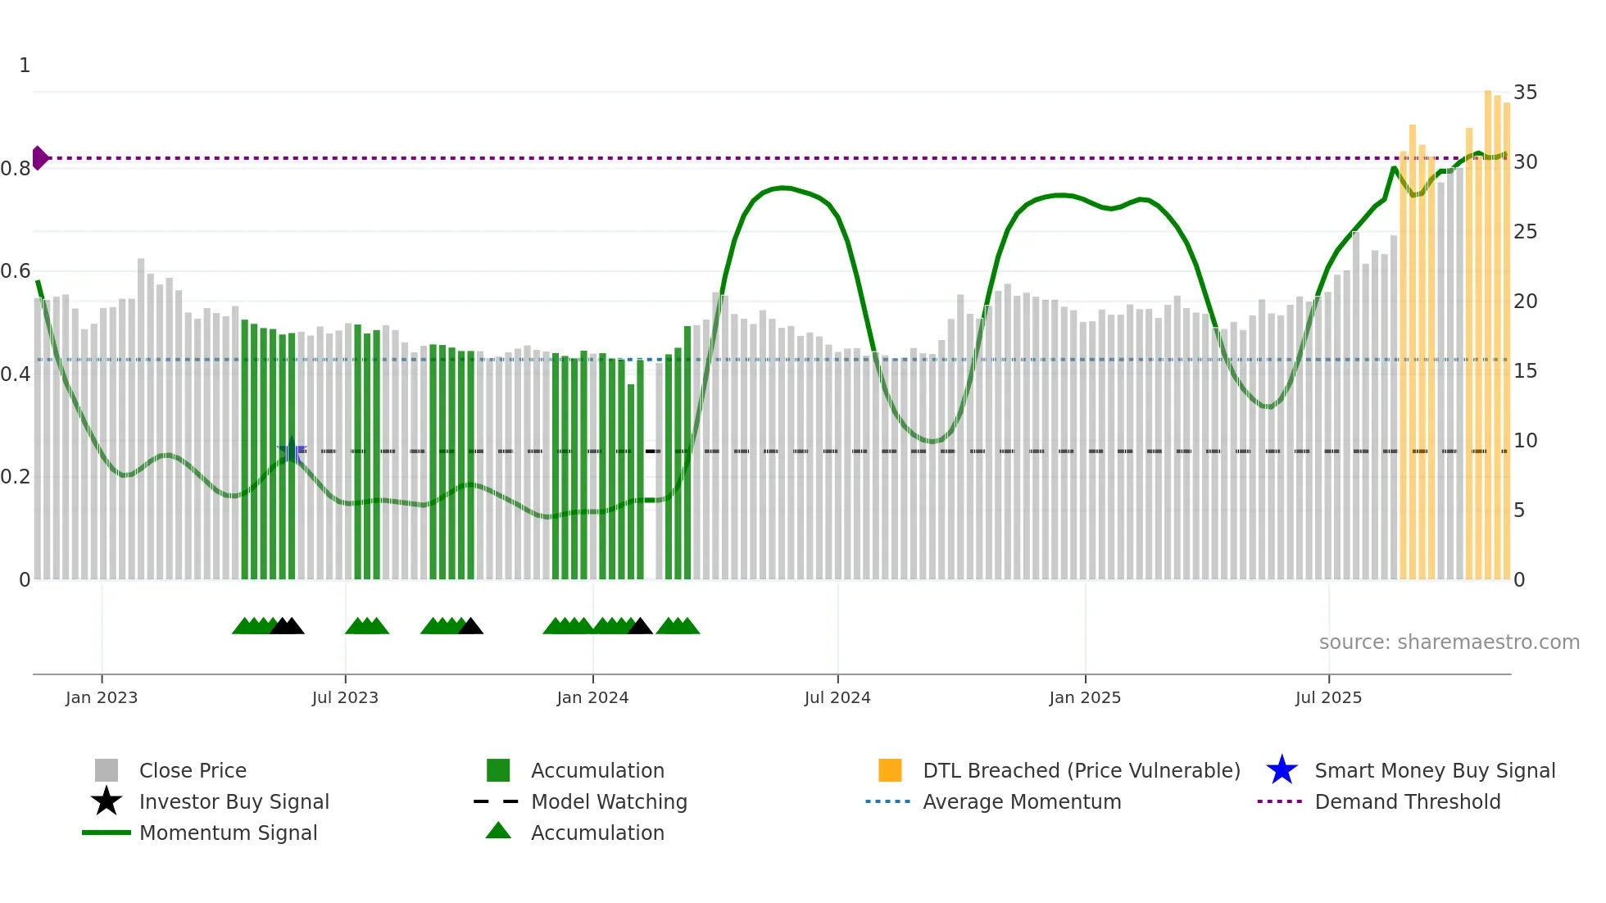
Task: Click the black Investor Buy Signal star in legend
Action: (107, 801)
